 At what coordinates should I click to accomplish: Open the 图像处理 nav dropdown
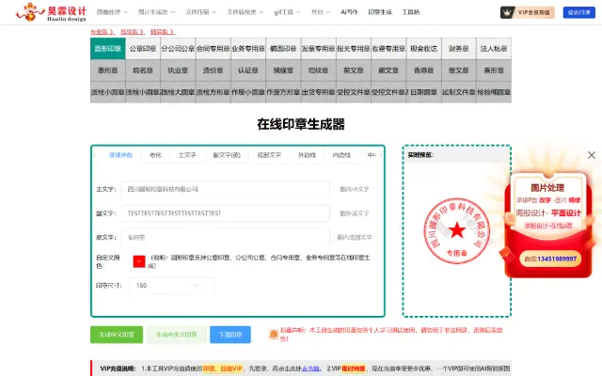(112, 12)
